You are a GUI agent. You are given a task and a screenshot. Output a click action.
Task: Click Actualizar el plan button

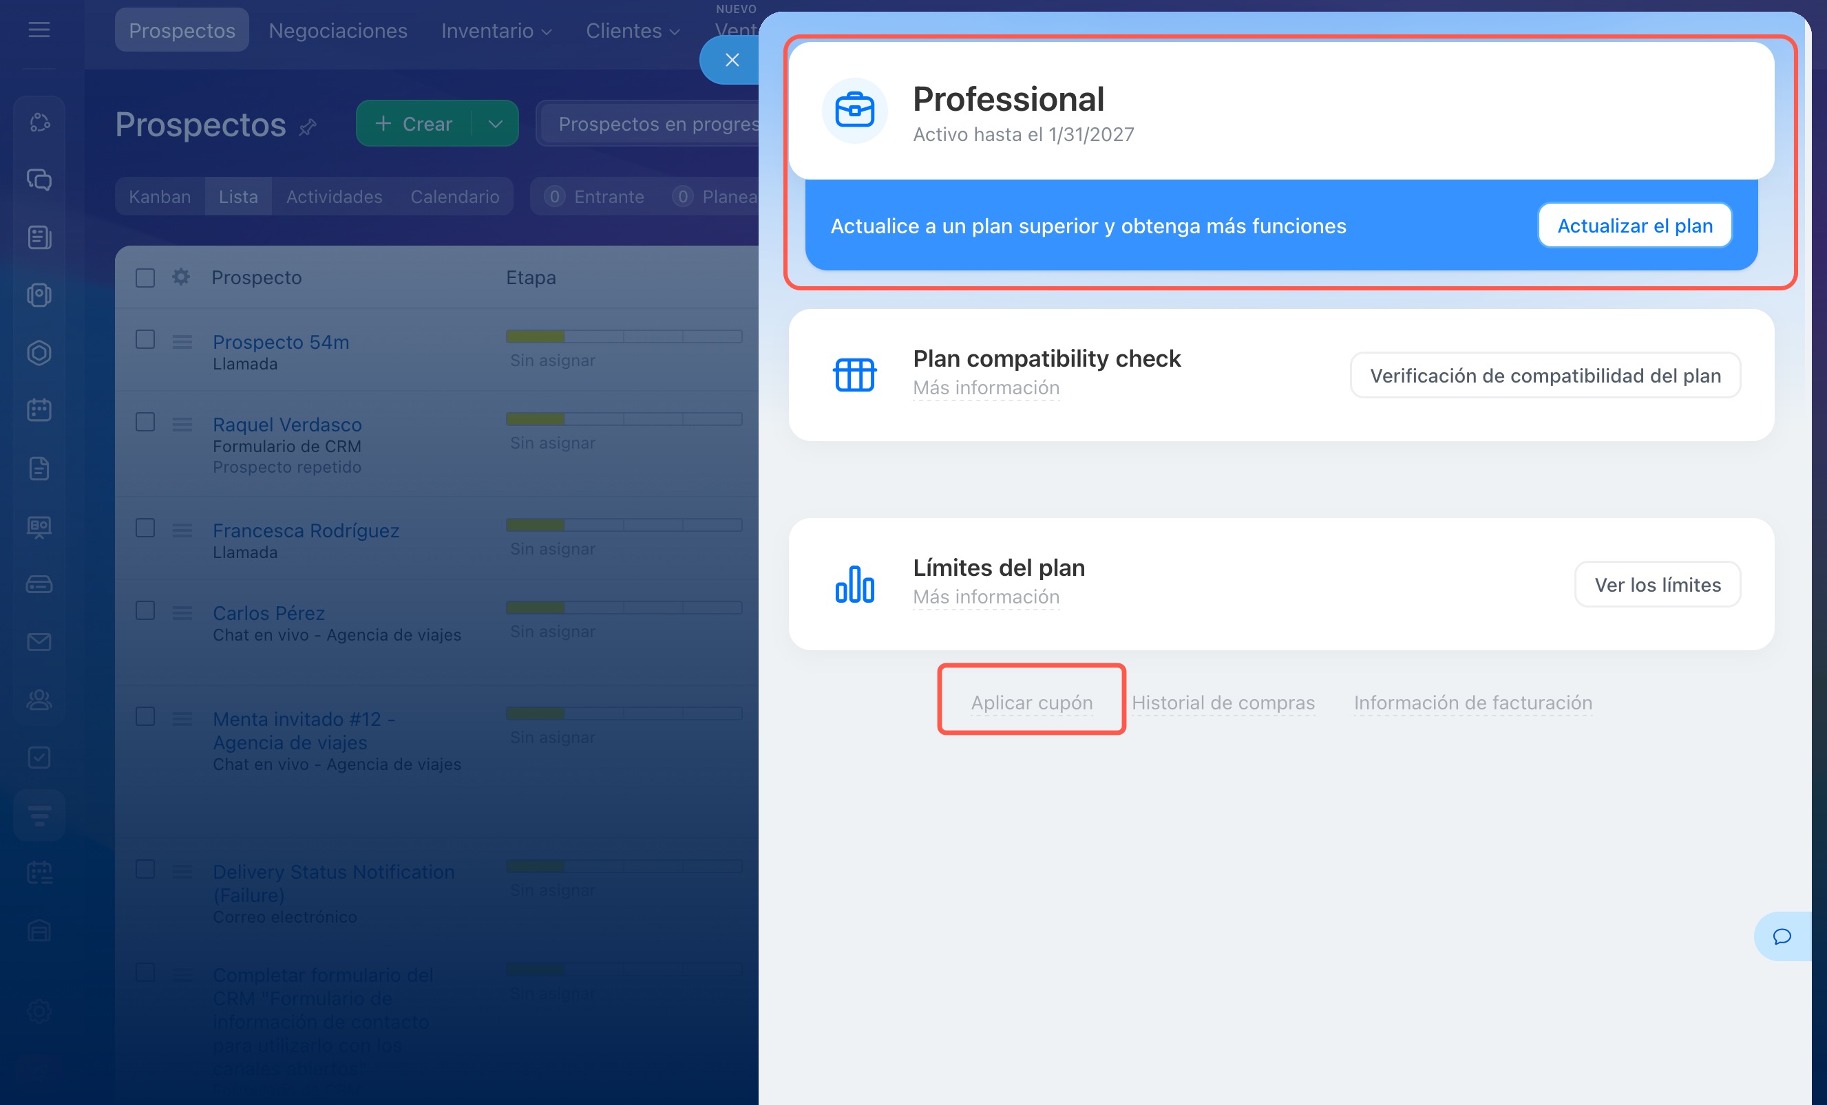coord(1634,225)
